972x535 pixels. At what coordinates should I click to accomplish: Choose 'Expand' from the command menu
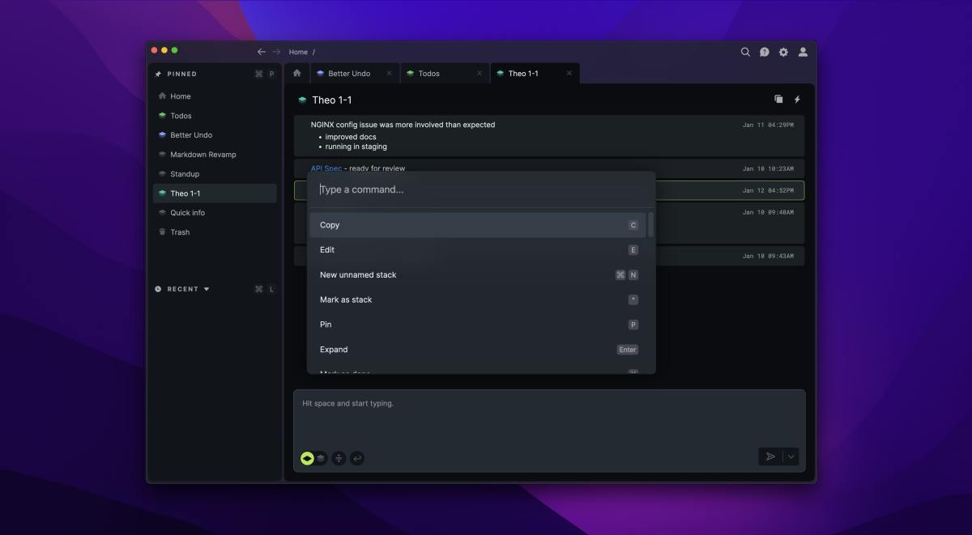click(333, 349)
